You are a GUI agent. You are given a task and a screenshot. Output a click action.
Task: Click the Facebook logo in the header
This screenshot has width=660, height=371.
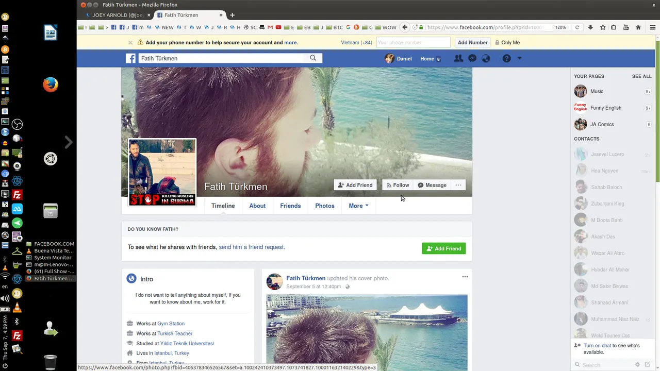pyautogui.click(x=131, y=59)
